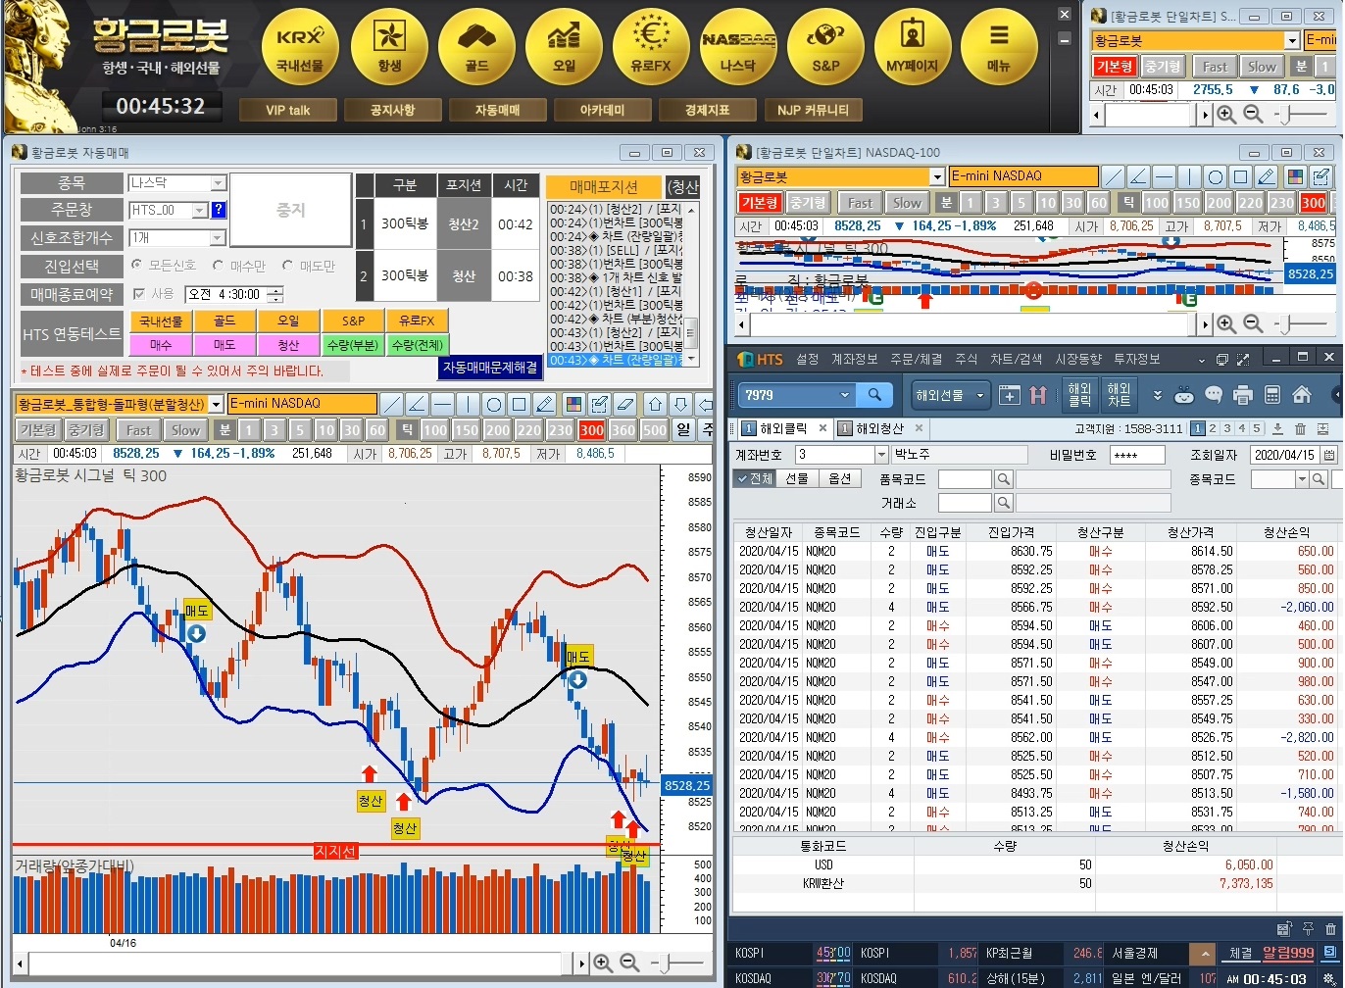This screenshot has height=988, width=1345.
Task: Toggle the 사용 checkbox for 매매종료예약
Action: (x=138, y=294)
